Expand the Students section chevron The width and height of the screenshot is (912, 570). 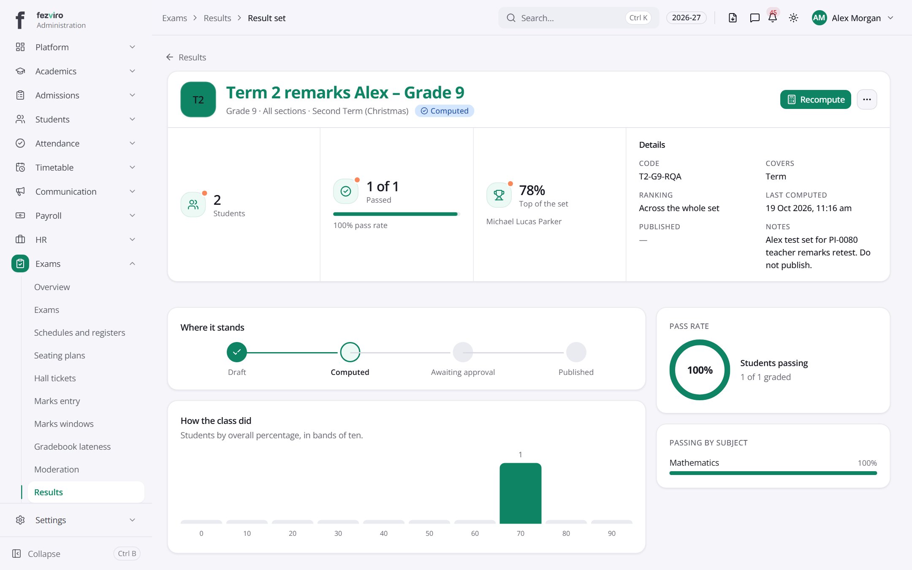coord(132,119)
